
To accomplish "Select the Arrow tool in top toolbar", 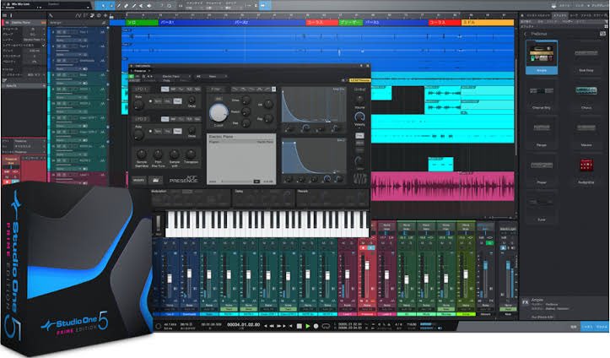I will (103, 6).
